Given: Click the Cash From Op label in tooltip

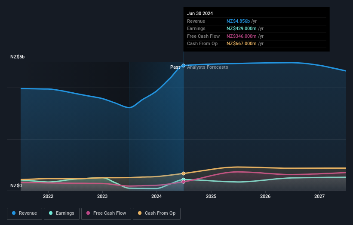Looking at the screenshot, I should (202, 44).
